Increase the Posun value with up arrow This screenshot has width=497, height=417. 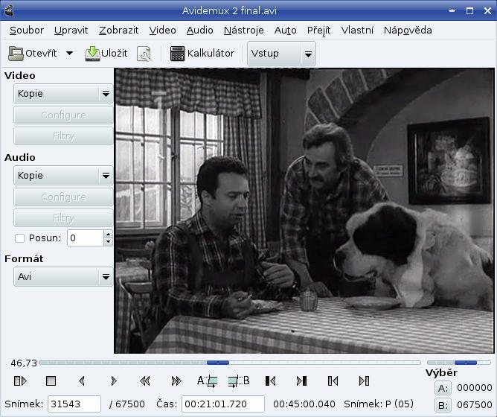click(108, 235)
